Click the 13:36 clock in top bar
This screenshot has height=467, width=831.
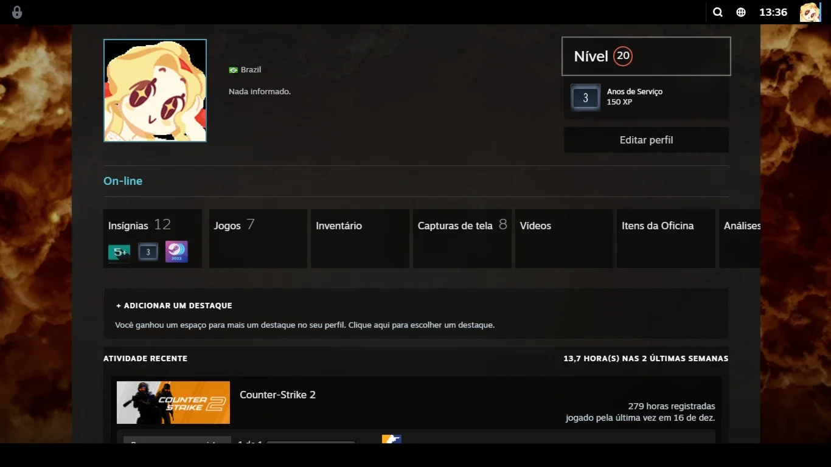773,12
